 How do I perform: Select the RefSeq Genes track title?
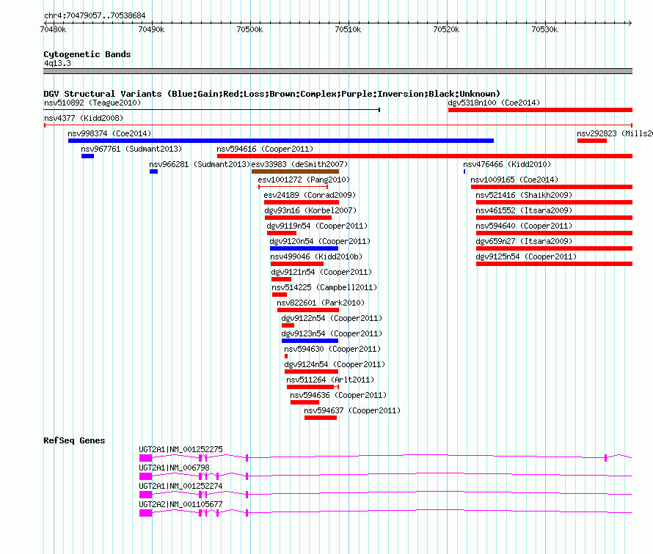pos(74,440)
